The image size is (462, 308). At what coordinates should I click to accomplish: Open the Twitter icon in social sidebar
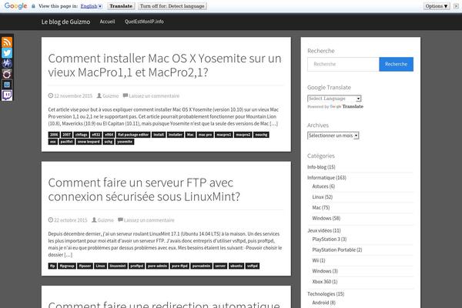click(7, 53)
